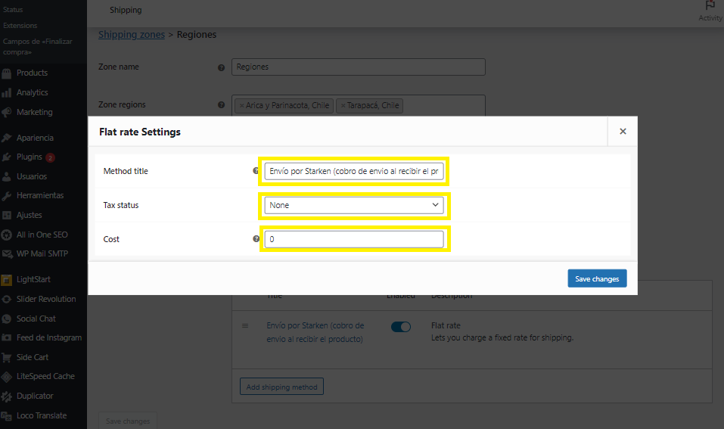Open the Tax status dropdown
The height and width of the screenshot is (429, 724).
click(x=353, y=205)
